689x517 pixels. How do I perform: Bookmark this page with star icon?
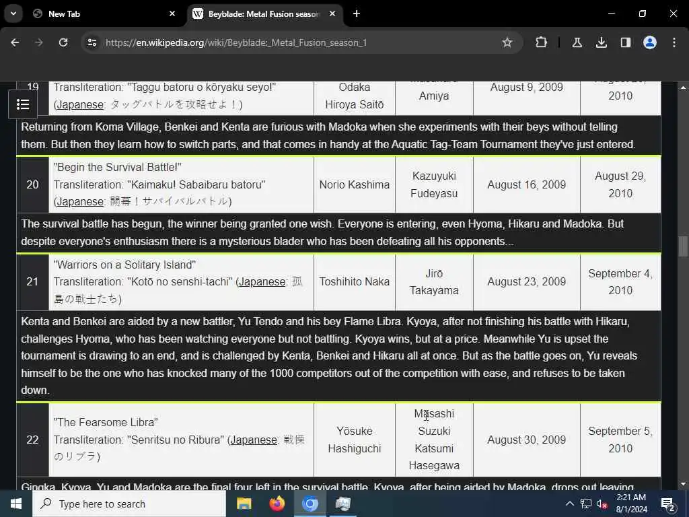pyautogui.click(x=507, y=42)
